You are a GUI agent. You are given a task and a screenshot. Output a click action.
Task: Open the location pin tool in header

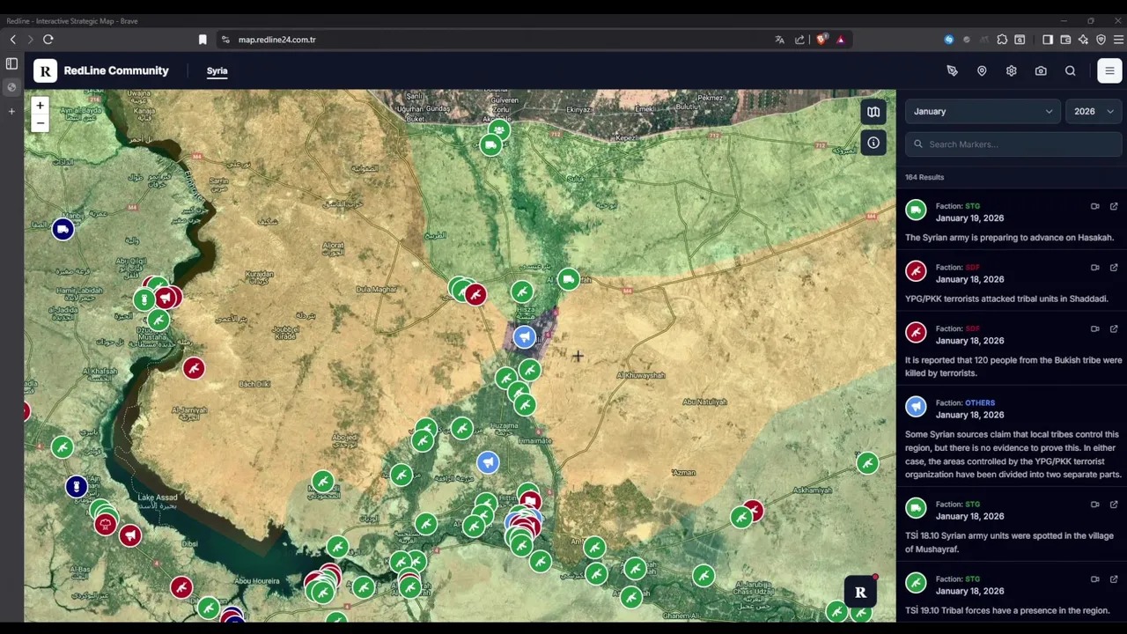point(982,71)
